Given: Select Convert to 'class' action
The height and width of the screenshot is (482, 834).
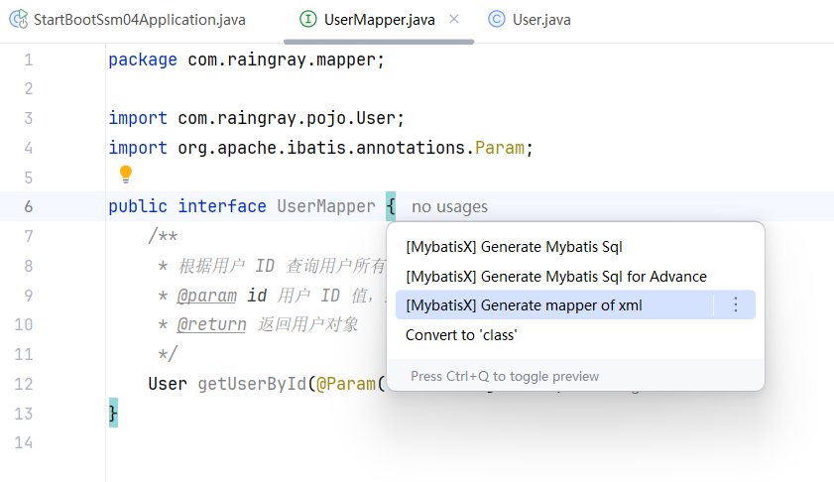Looking at the screenshot, I should coord(461,335).
